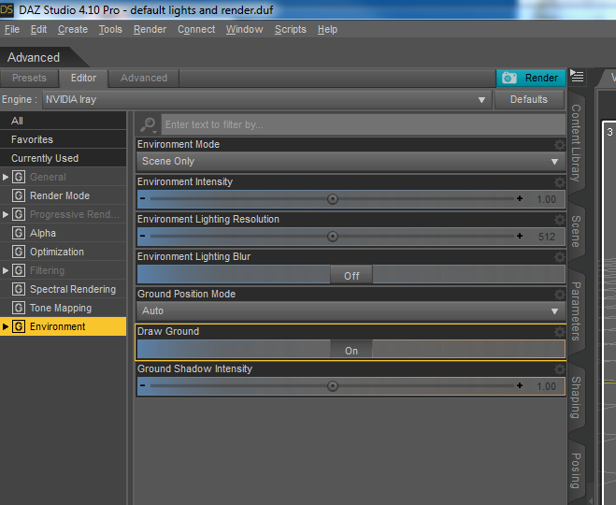Open Environment Lighting Blur gear settings
616x505 pixels.
point(559,257)
